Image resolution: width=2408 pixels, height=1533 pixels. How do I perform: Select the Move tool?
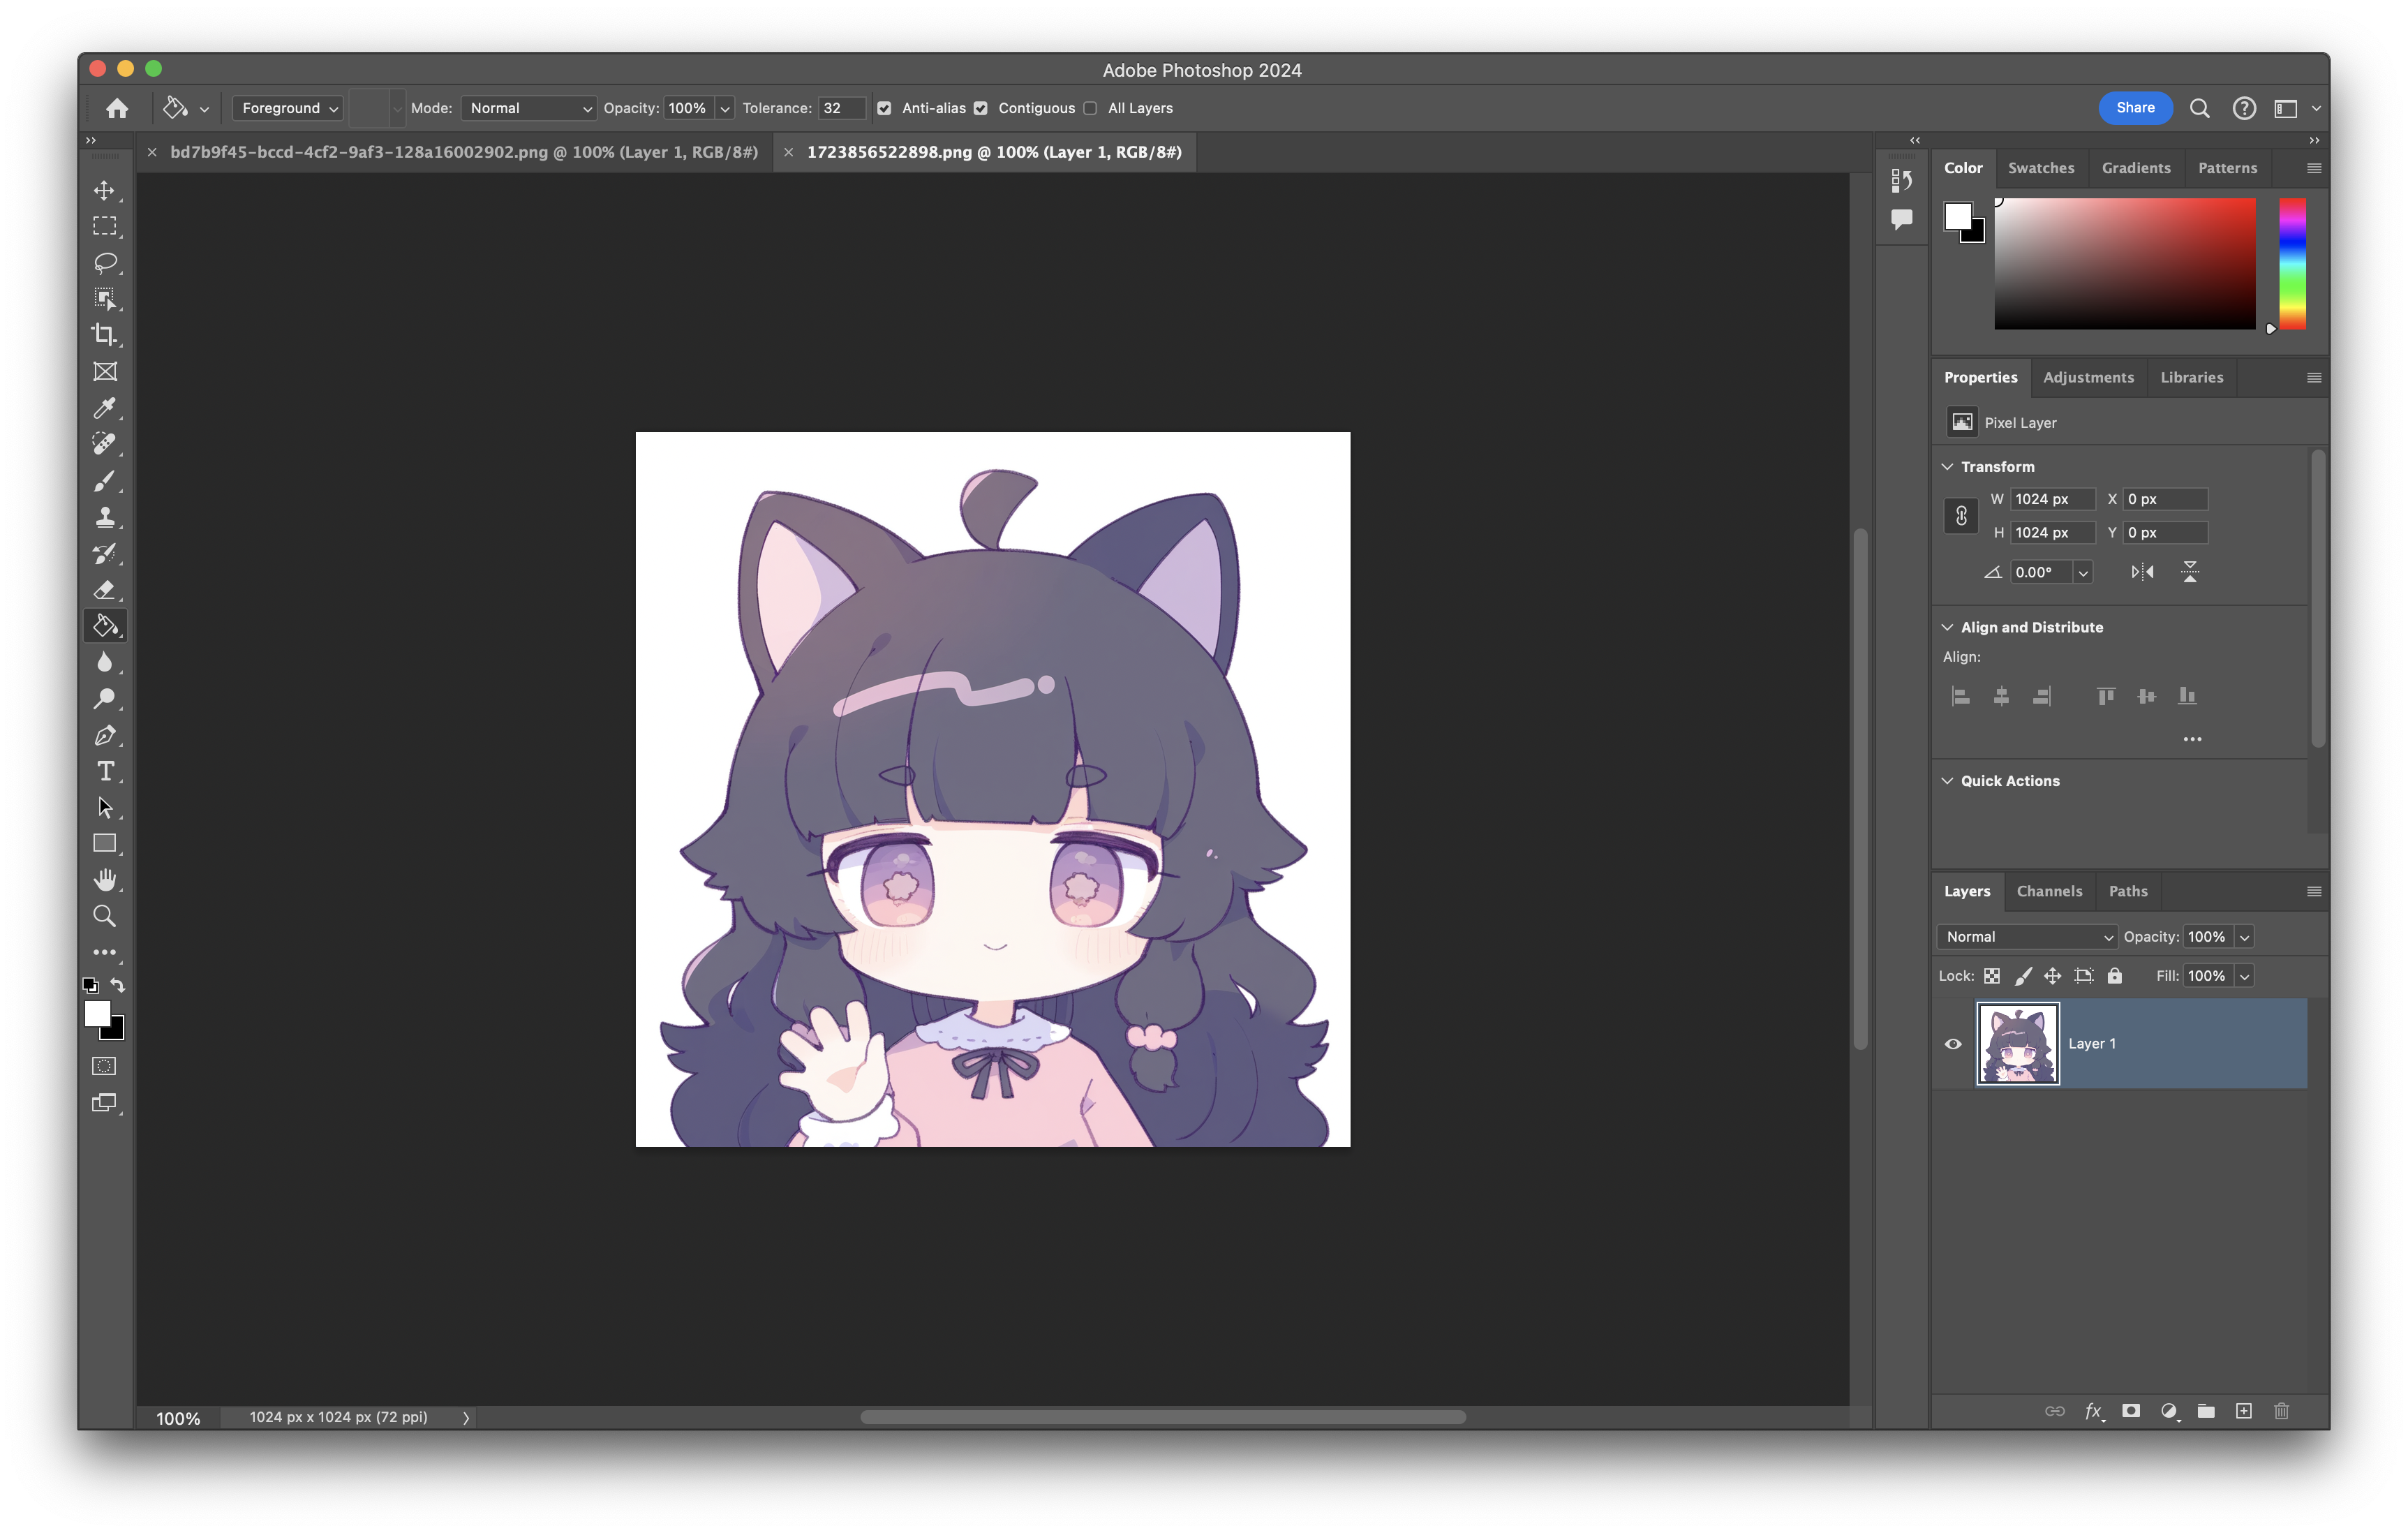[x=104, y=190]
